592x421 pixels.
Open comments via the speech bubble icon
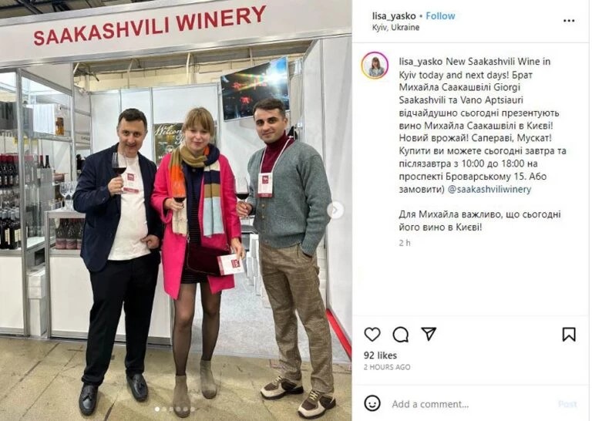tap(400, 334)
